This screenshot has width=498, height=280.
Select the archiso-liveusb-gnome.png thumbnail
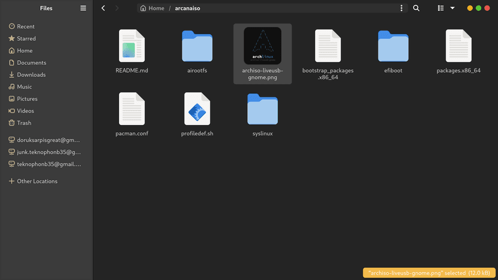coord(263,46)
